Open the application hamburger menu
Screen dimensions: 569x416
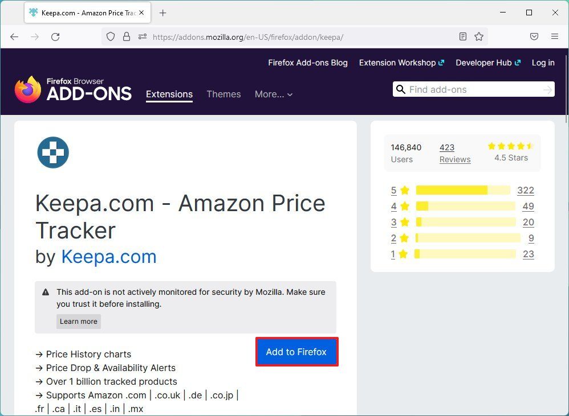pos(555,36)
